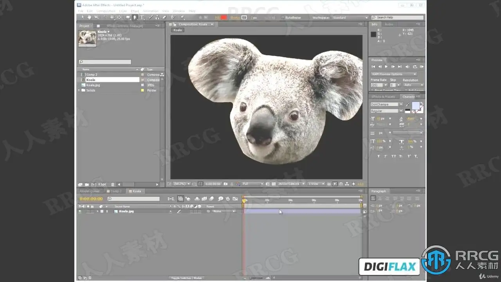Open the Effects & Presets tab
Image resolution: width=501 pixels, height=282 pixels.
[x=383, y=96]
